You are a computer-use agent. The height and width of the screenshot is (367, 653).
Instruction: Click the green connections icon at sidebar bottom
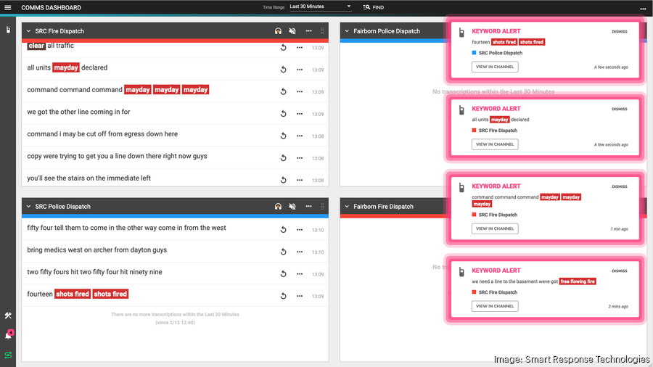(8, 355)
